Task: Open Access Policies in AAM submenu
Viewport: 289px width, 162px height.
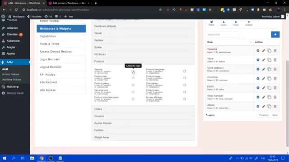Action: (x=11, y=74)
